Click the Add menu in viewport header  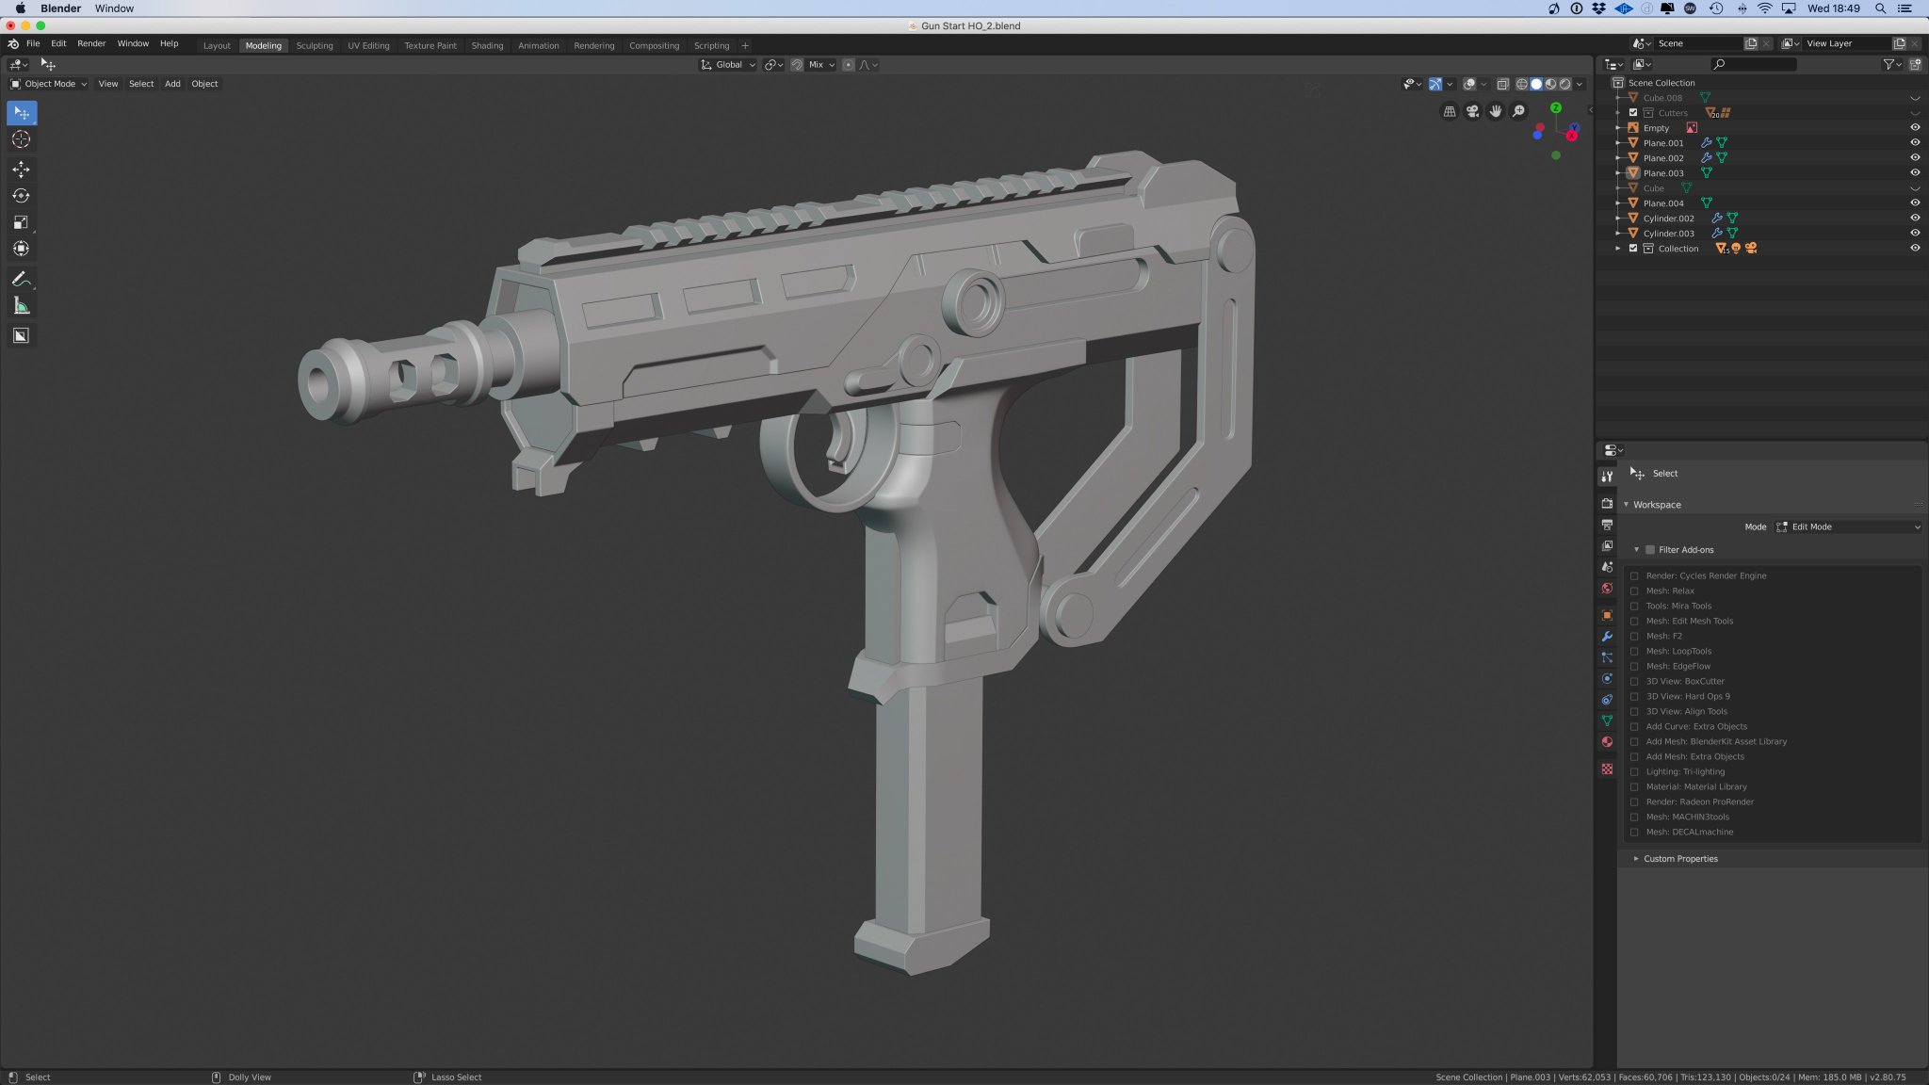point(172,84)
